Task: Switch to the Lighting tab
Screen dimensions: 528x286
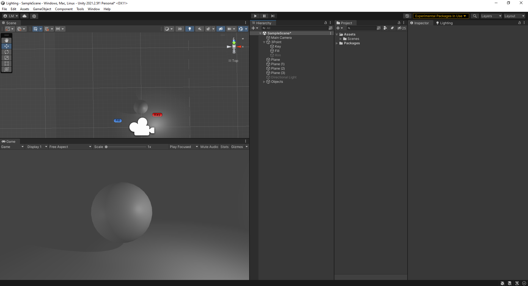Action: (x=444, y=23)
